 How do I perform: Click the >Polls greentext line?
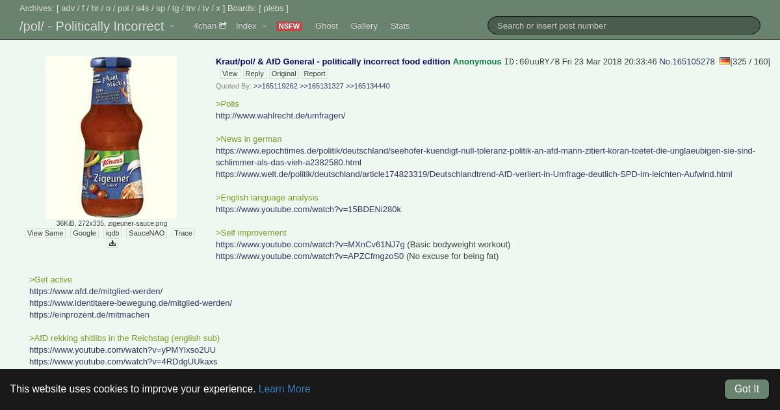point(227,103)
